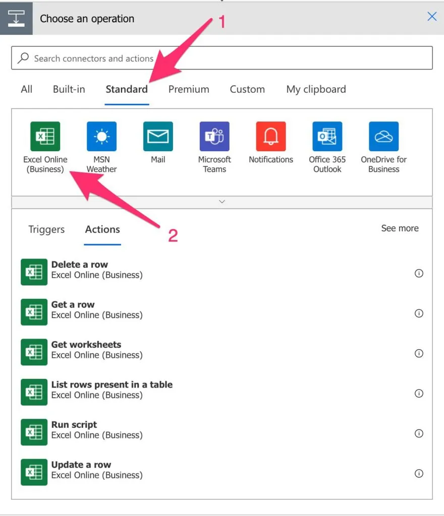The image size is (444, 516).
Task: Select the OneDrive for Business connector
Action: [x=383, y=137]
